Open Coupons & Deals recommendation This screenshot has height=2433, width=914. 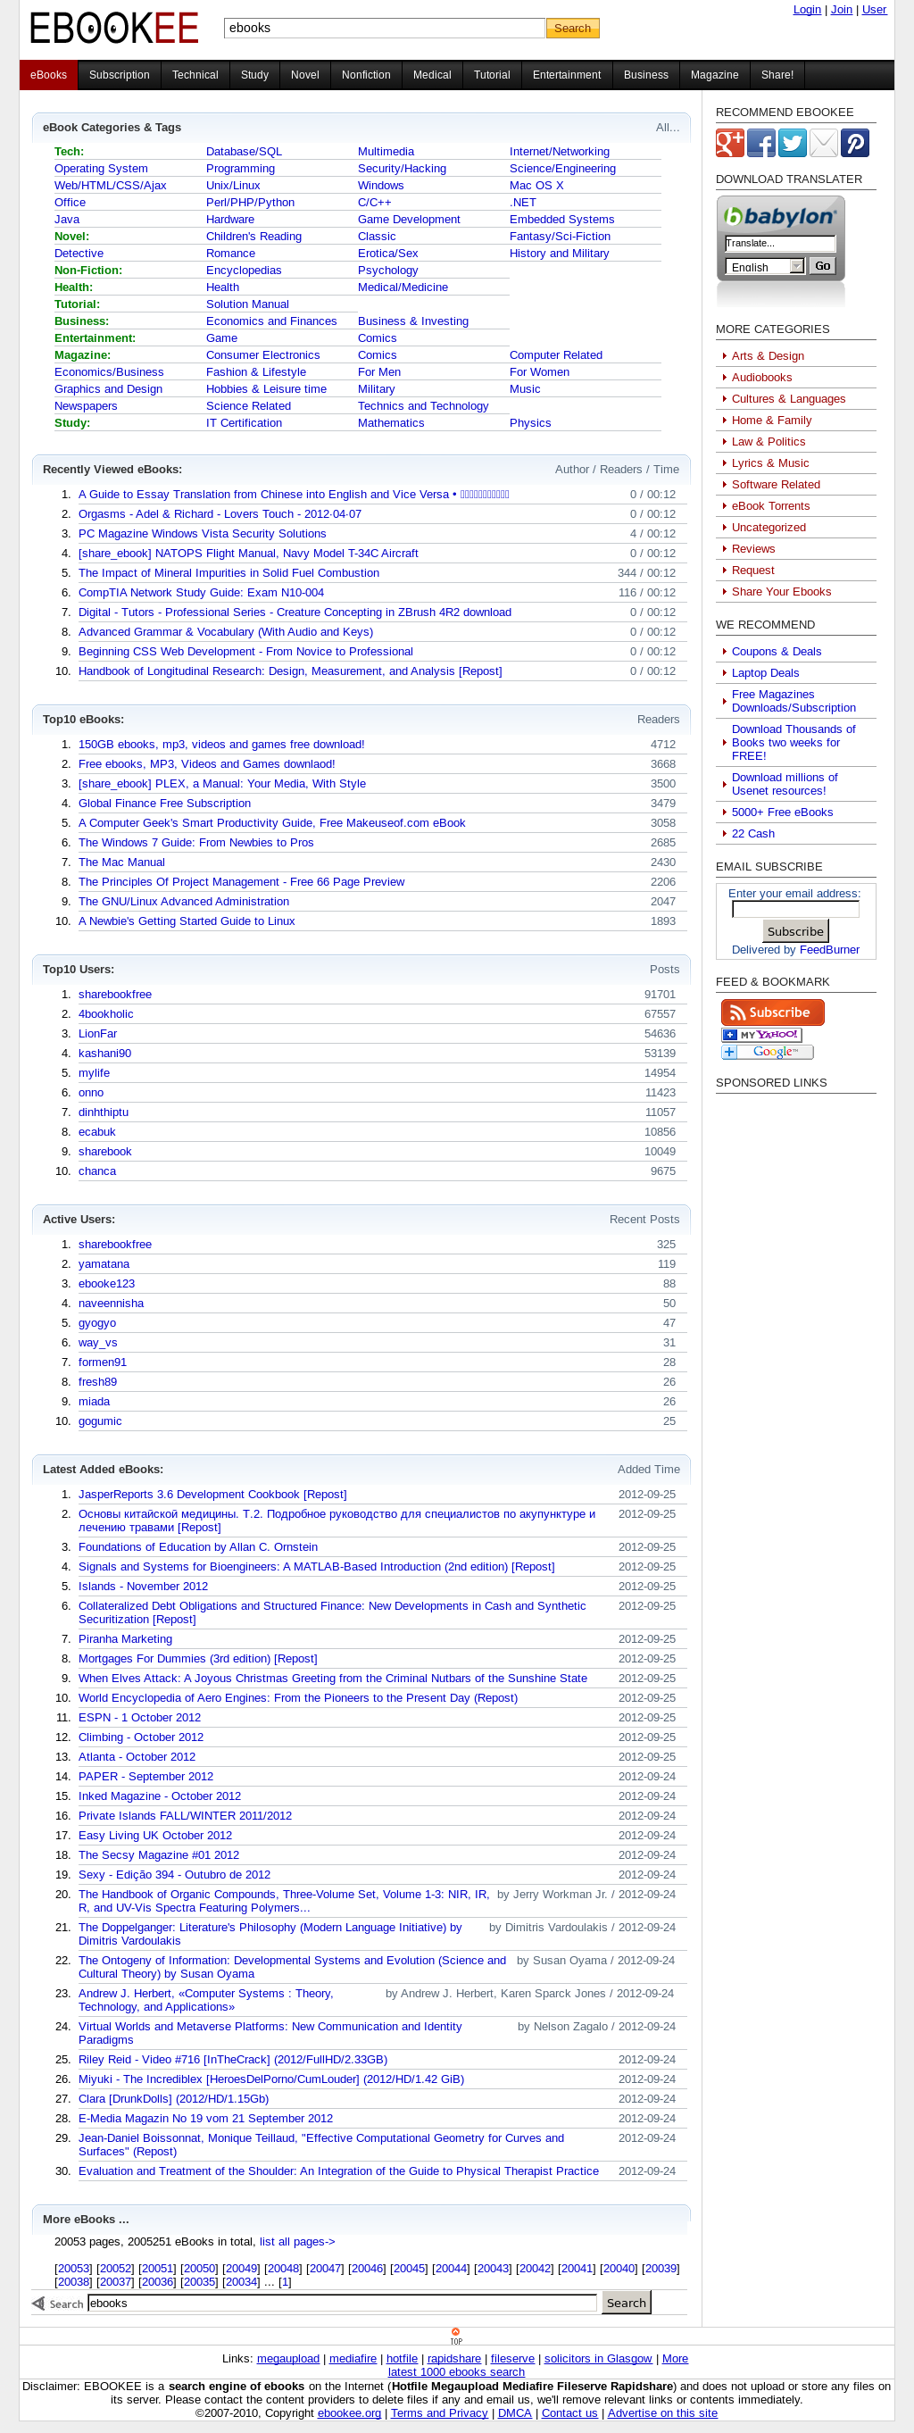tap(777, 652)
